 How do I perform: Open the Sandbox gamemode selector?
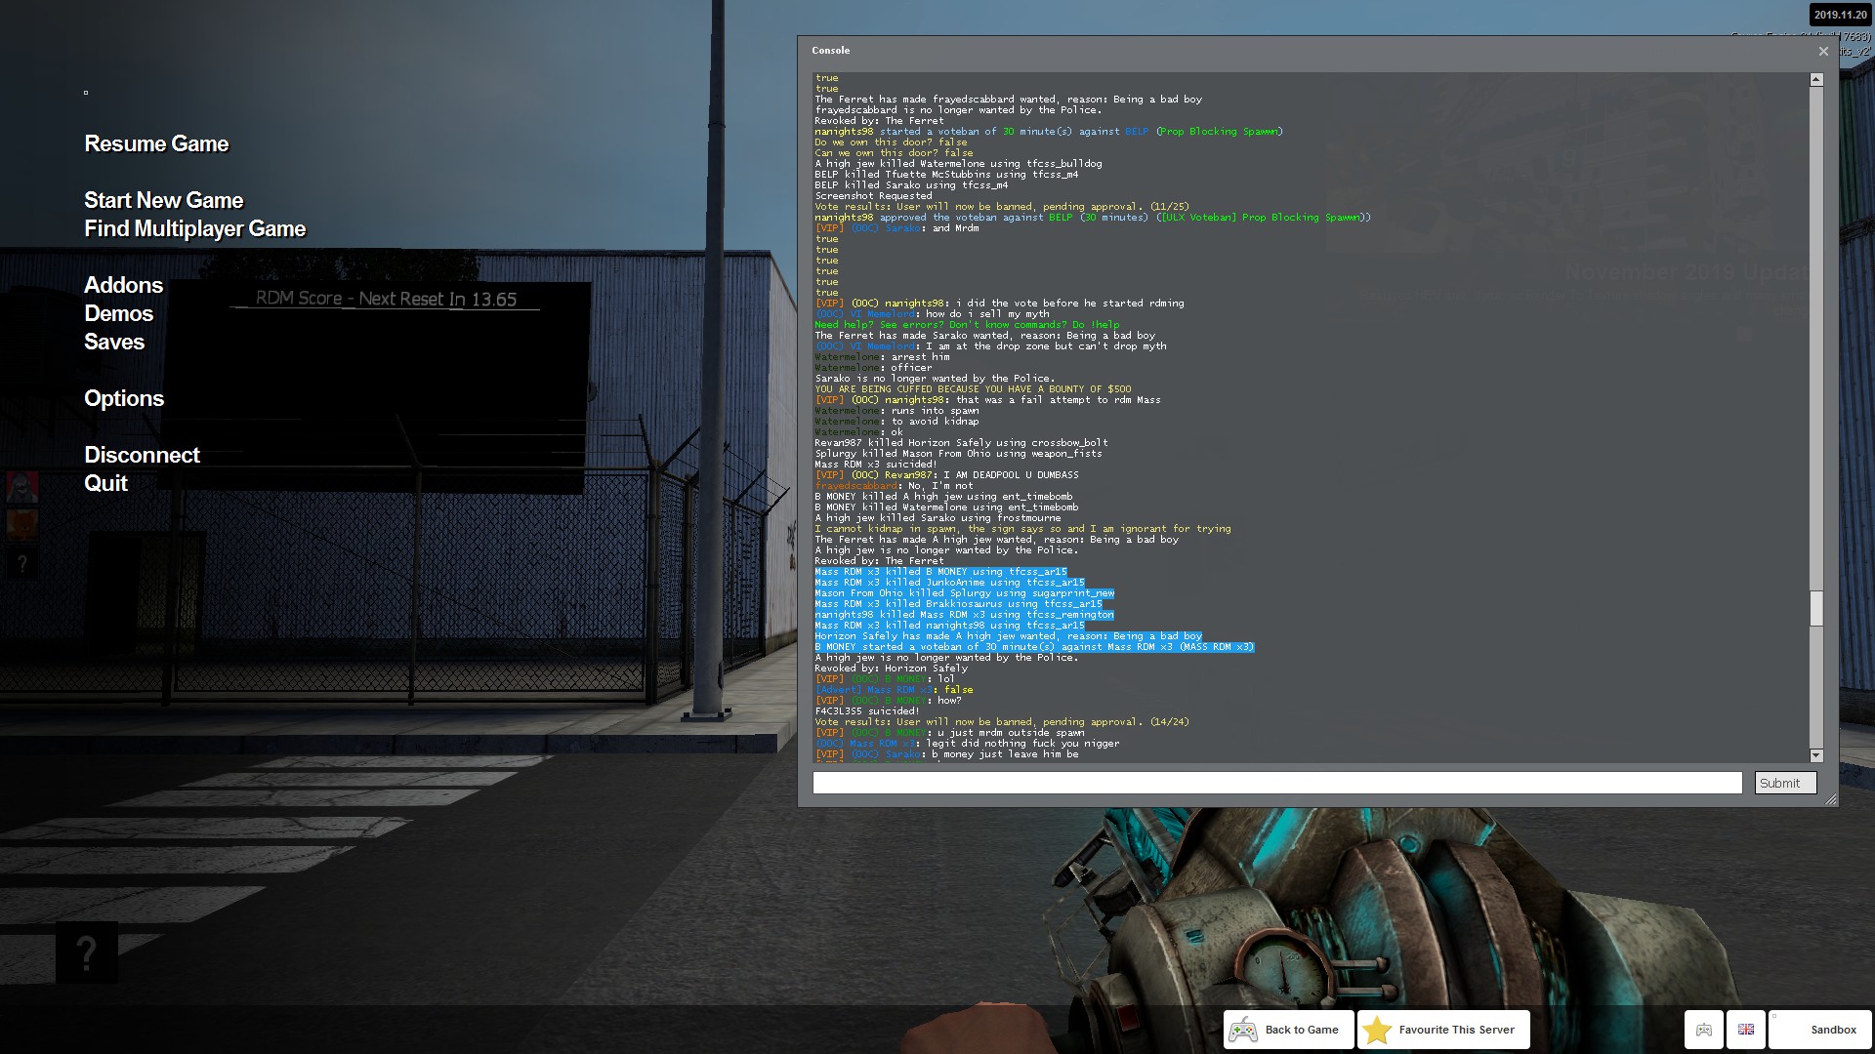click(x=1819, y=1030)
